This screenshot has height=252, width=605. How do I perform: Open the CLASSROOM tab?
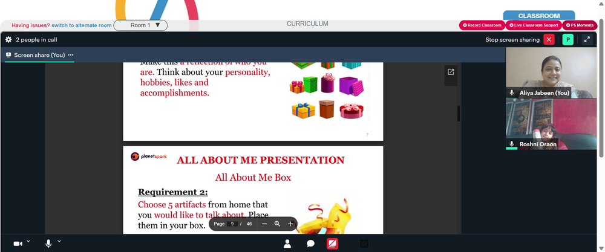(539, 16)
